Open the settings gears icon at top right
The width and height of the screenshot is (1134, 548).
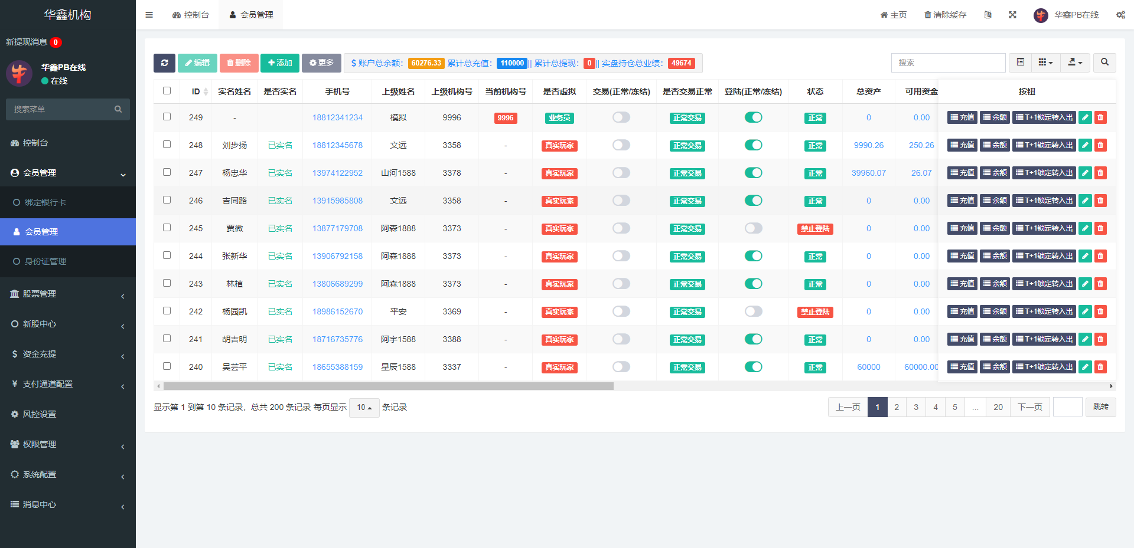click(x=1120, y=15)
